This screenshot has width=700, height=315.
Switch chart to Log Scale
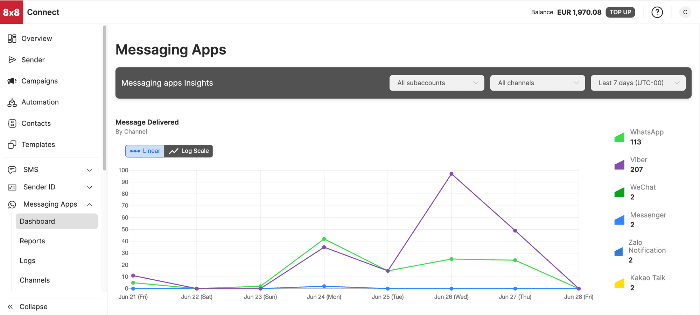189,151
